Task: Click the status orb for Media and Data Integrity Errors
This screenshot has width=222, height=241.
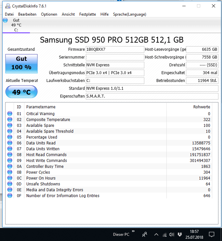Action: coord(10,190)
